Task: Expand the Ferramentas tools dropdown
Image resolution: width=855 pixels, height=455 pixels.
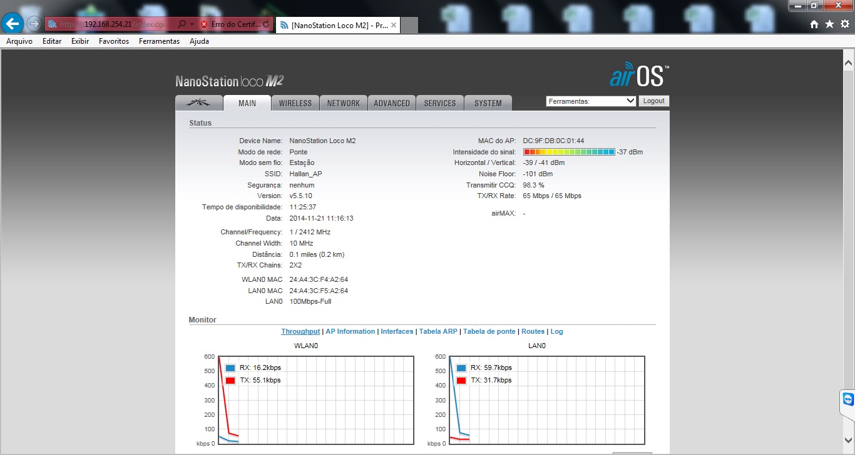Action: (591, 101)
